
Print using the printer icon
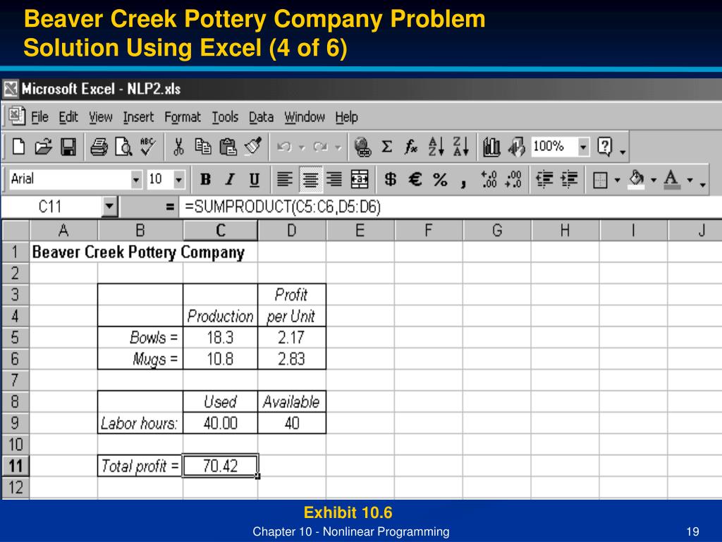point(99,147)
